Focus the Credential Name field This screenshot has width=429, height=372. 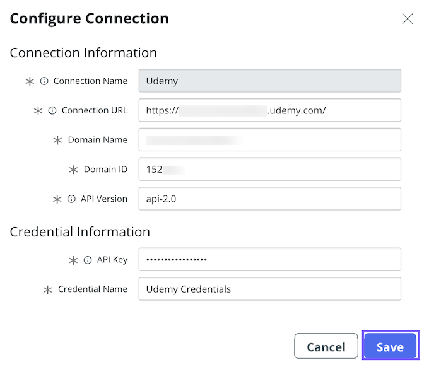[270, 289]
